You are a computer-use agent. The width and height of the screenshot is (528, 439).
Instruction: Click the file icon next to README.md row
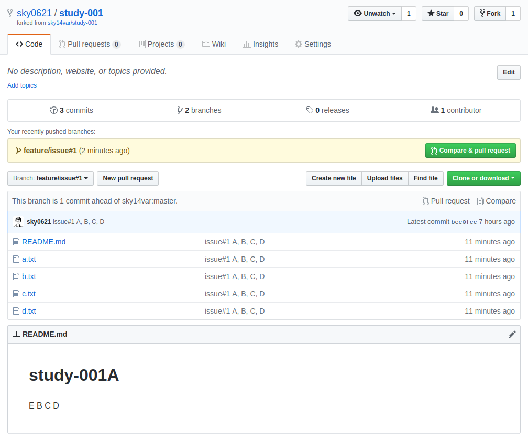[x=16, y=242]
